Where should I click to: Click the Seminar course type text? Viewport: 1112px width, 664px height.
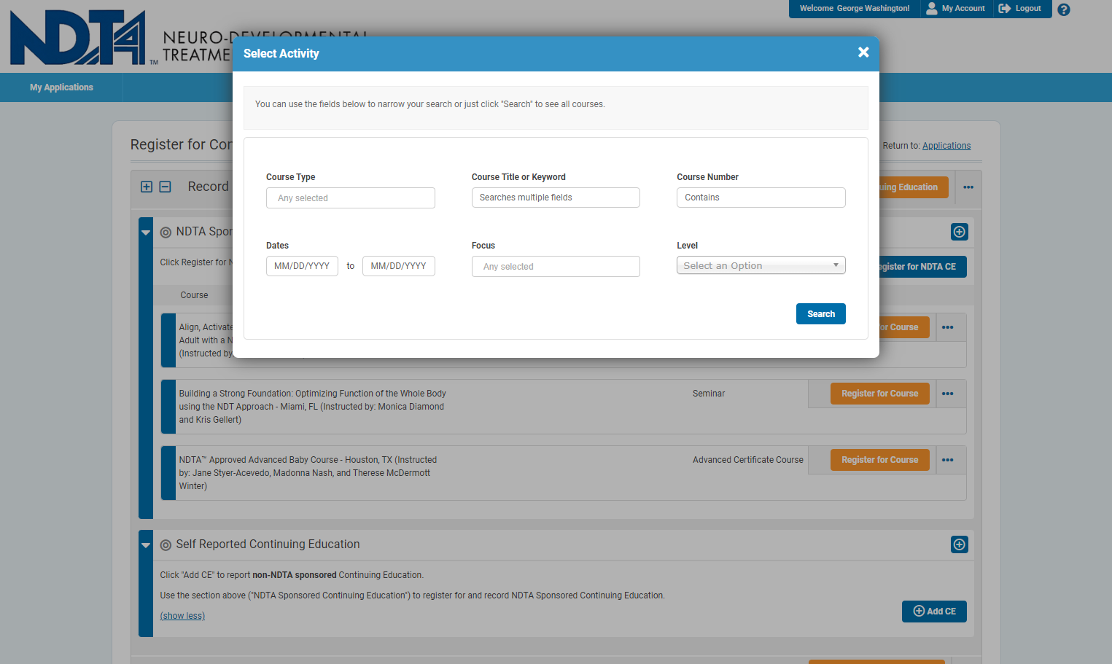click(x=709, y=394)
